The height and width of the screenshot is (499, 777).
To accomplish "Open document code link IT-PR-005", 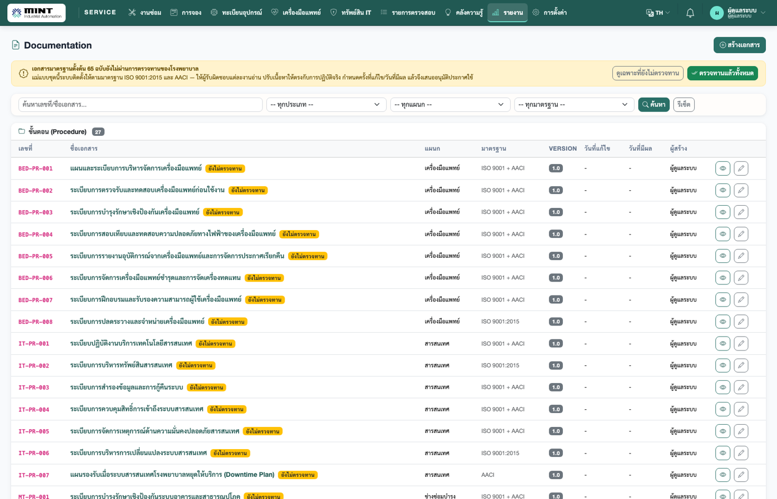I will tap(34, 431).
